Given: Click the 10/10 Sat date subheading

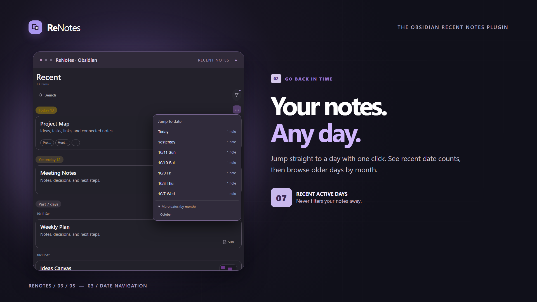Looking at the screenshot, I should coord(43,255).
